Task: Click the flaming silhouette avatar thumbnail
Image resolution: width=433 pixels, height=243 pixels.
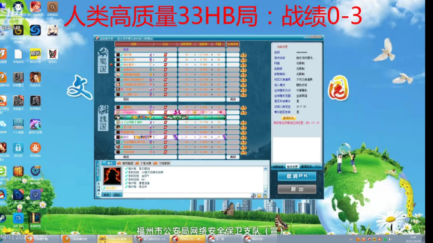Action: pos(112,176)
